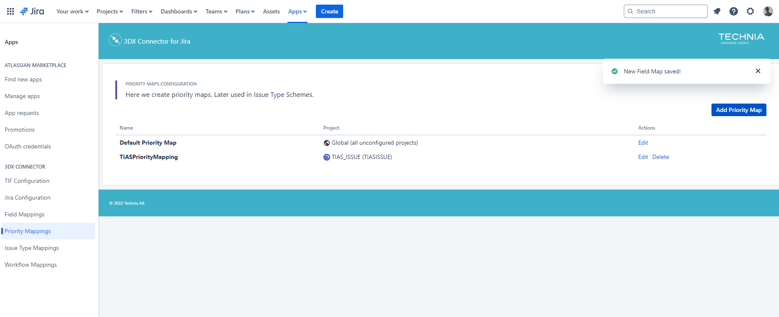Open Assets in the top navigation
This screenshot has height=317, width=779.
(x=271, y=11)
